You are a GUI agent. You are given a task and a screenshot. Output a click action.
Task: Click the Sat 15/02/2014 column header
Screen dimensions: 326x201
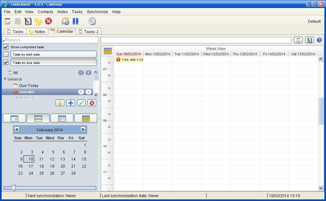303,54
